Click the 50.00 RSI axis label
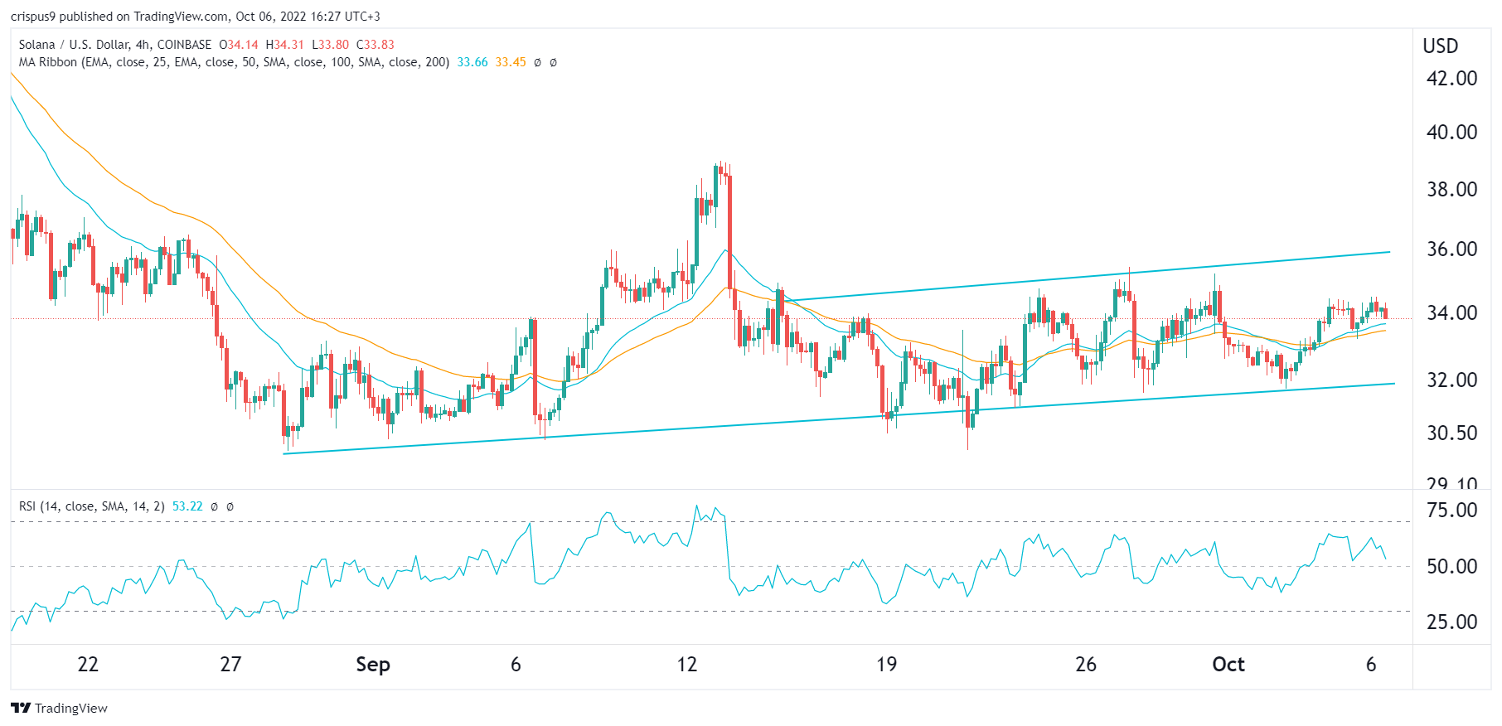1502x726 pixels. [1451, 567]
